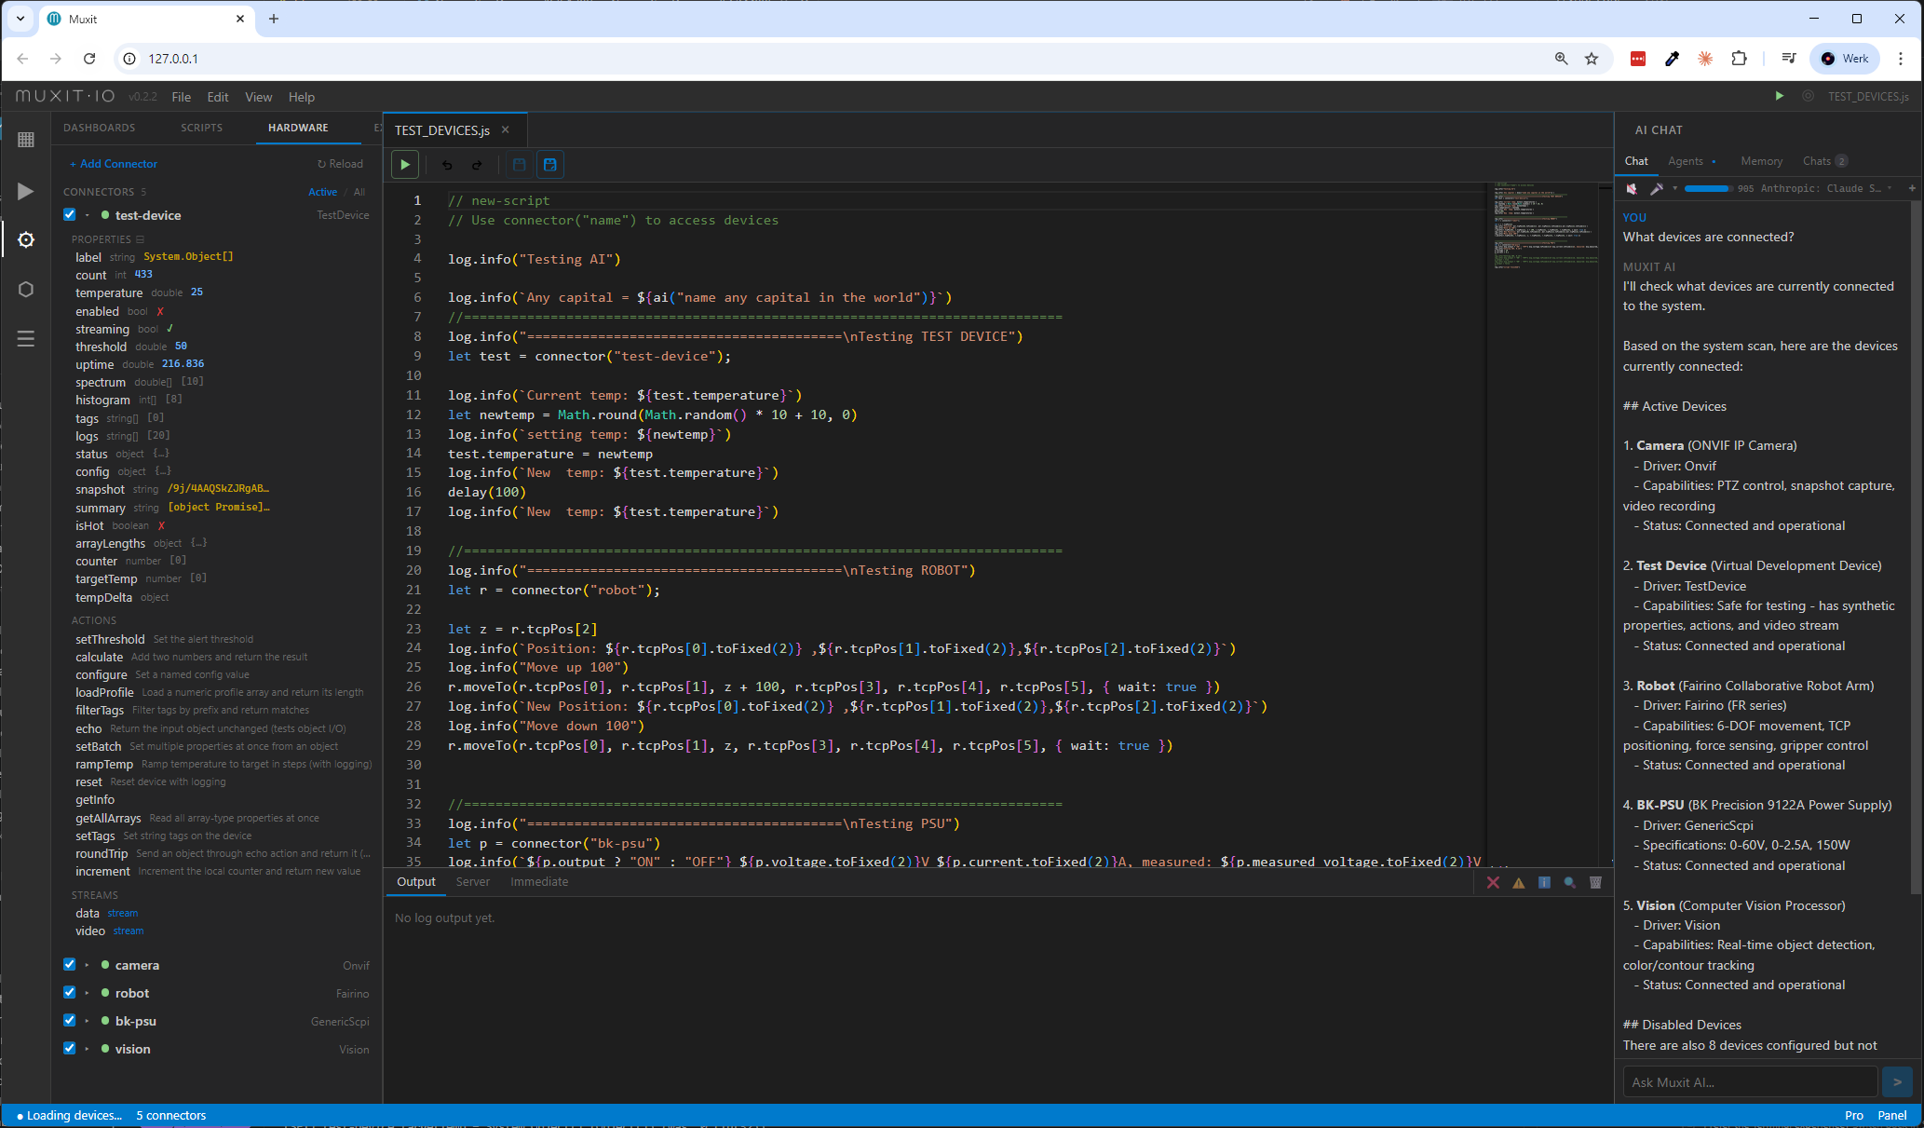Expand the bk-psu connector details

(x=87, y=1021)
